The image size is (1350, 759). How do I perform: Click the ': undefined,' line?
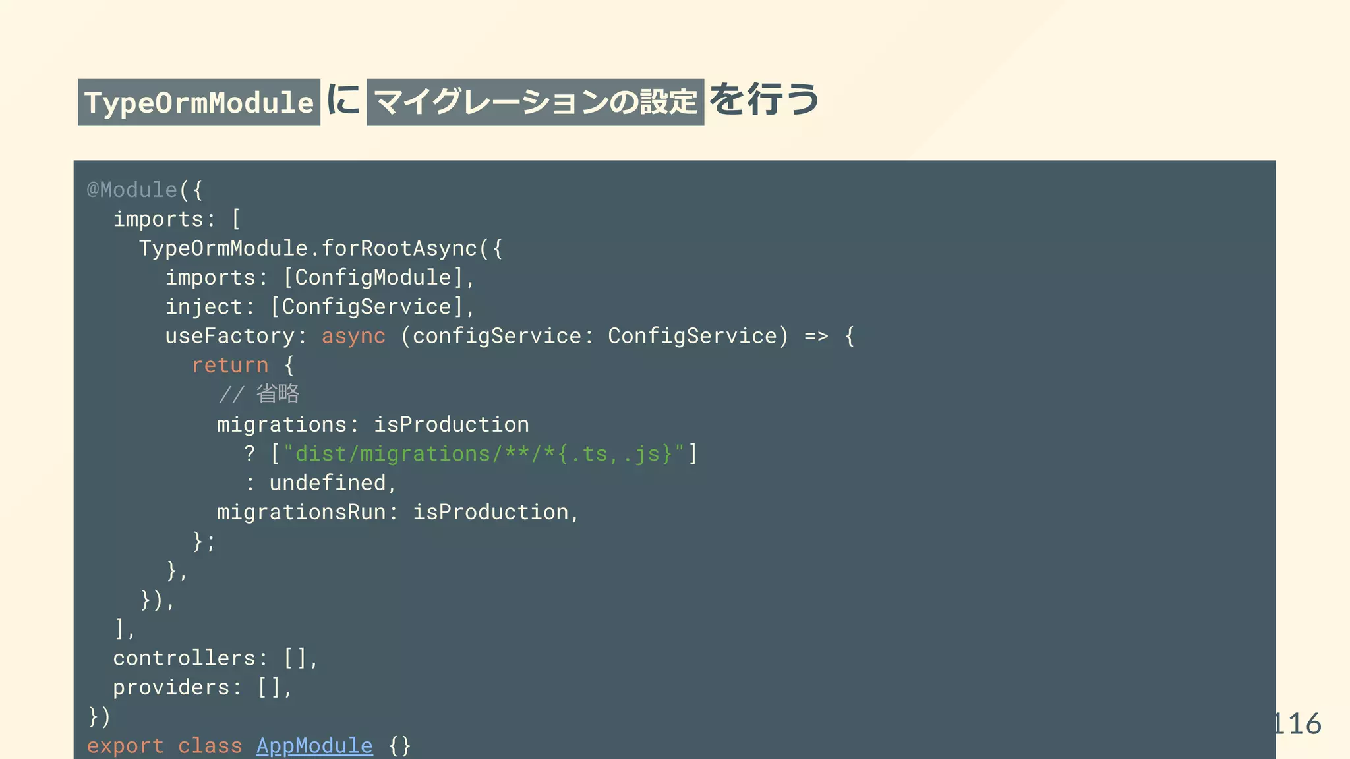click(x=320, y=482)
